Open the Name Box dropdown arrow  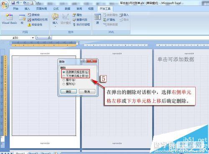[33, 38]
